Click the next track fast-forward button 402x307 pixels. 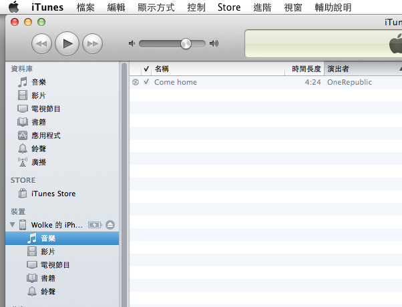[x=93, y=44]
